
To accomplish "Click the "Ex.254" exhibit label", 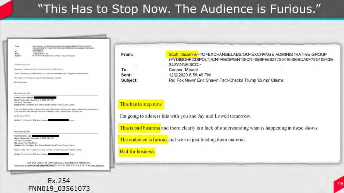I will pyautogui.click(x=59, y=181).
